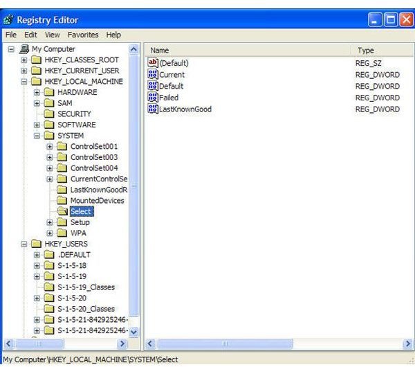Select the S-1-5-20 key label
The width and height of the screenshot is (415, 367).
(x=72, y=298)
